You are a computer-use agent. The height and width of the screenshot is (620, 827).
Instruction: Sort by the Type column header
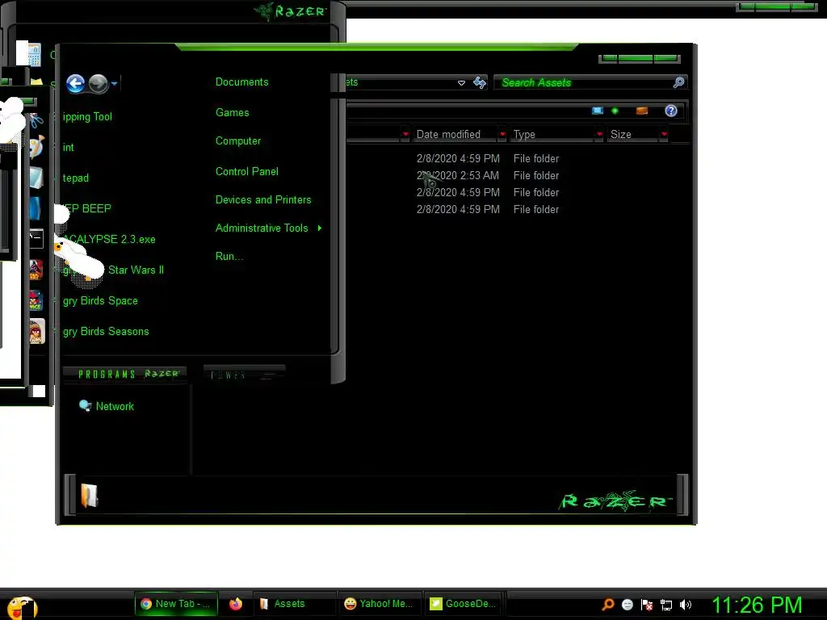coord(552,135)
